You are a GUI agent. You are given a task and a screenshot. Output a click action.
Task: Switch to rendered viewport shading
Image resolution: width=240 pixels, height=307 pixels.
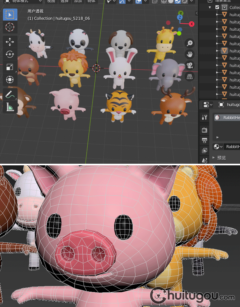point(185,2)
